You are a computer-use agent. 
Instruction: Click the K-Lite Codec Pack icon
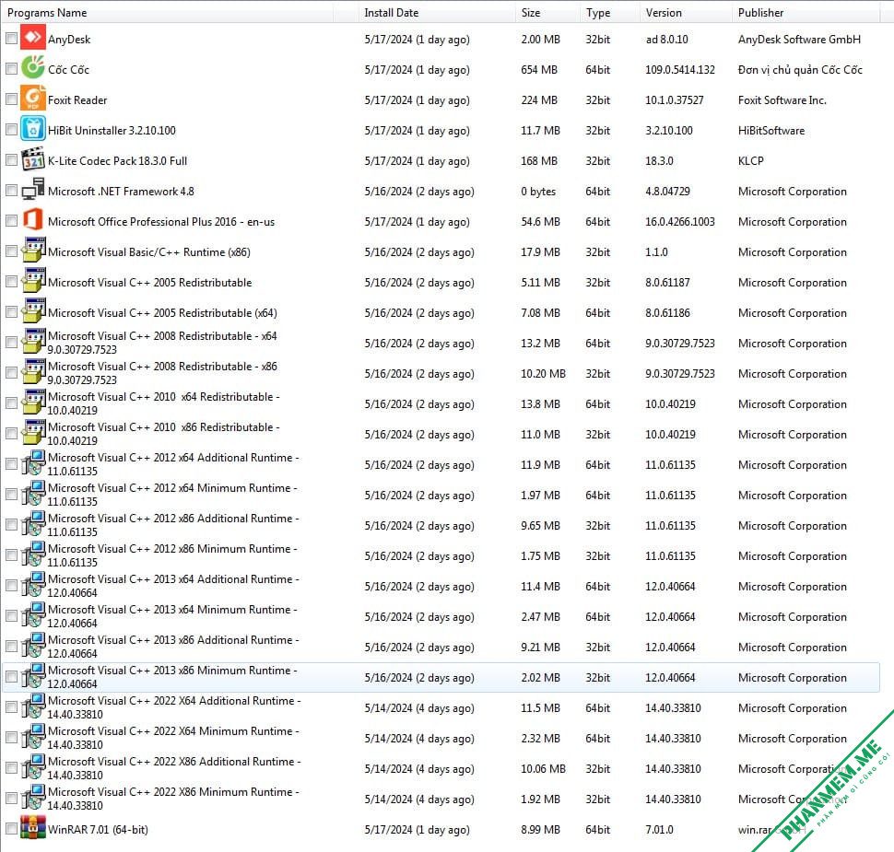[x=33, y=159]
